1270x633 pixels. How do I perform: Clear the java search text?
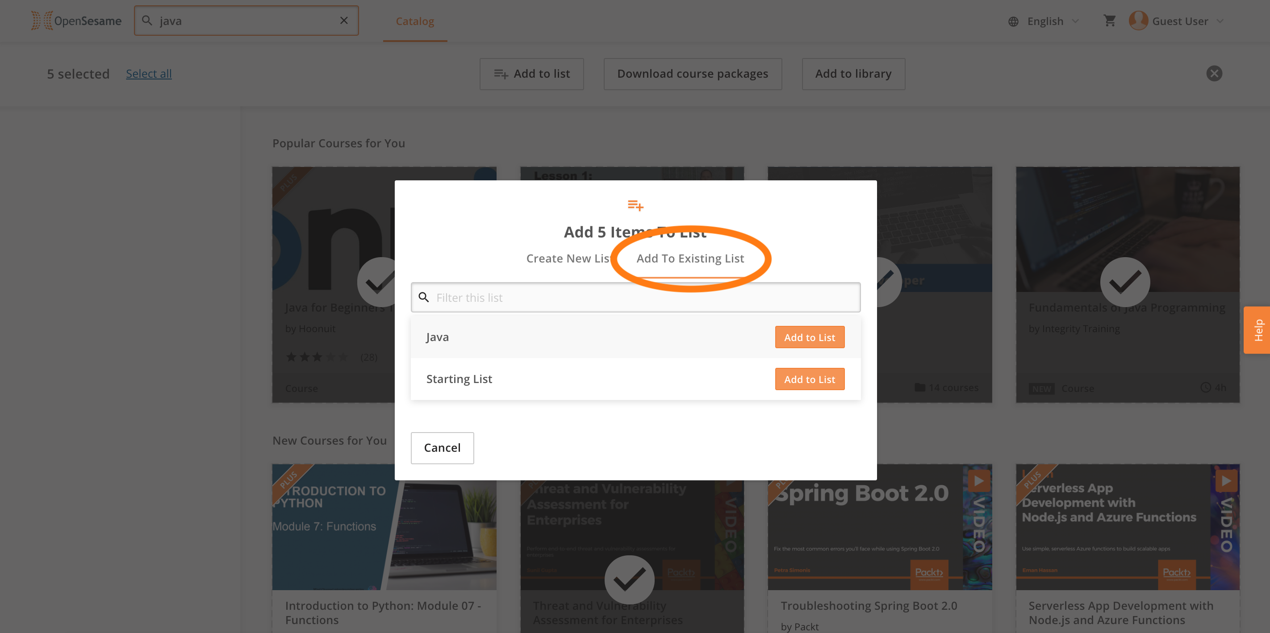point(344,21)
